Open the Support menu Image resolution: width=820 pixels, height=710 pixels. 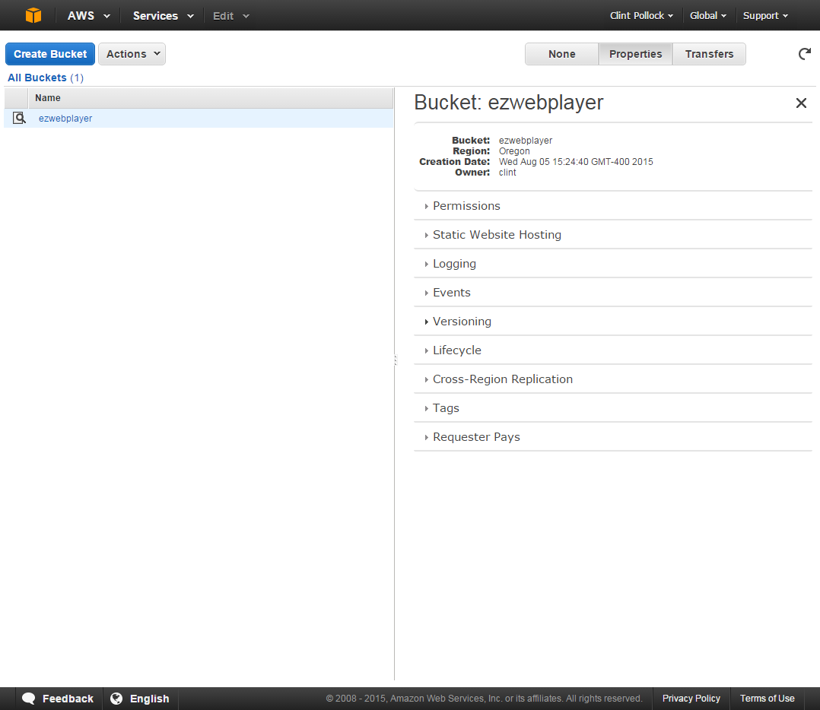tap(765, 16)
